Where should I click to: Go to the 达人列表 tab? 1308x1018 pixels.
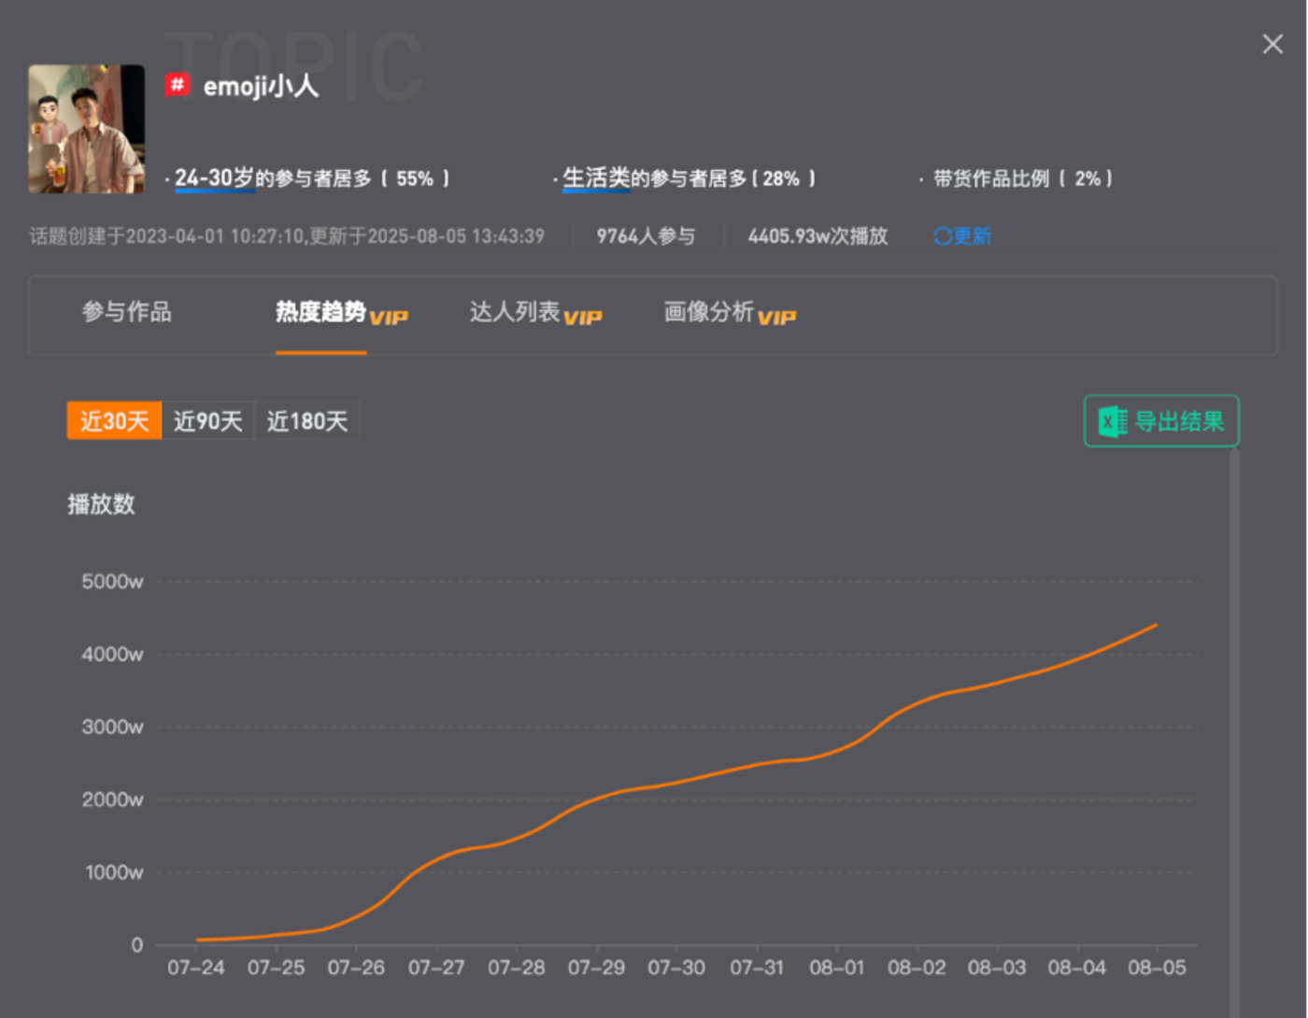click(x=514, y=312)
